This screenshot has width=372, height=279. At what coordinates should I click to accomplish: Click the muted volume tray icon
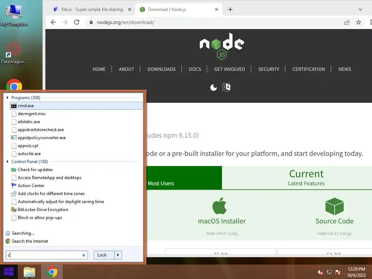pyautogui.click(x=320, y=272)
